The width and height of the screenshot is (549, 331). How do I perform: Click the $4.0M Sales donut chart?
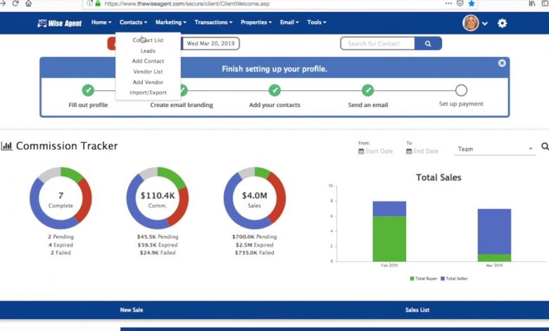point(255,199)
